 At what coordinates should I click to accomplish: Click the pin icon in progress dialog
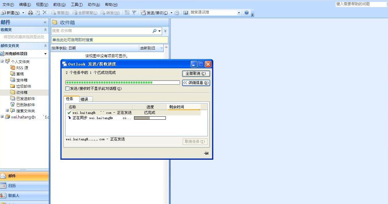tap(206, 153)
